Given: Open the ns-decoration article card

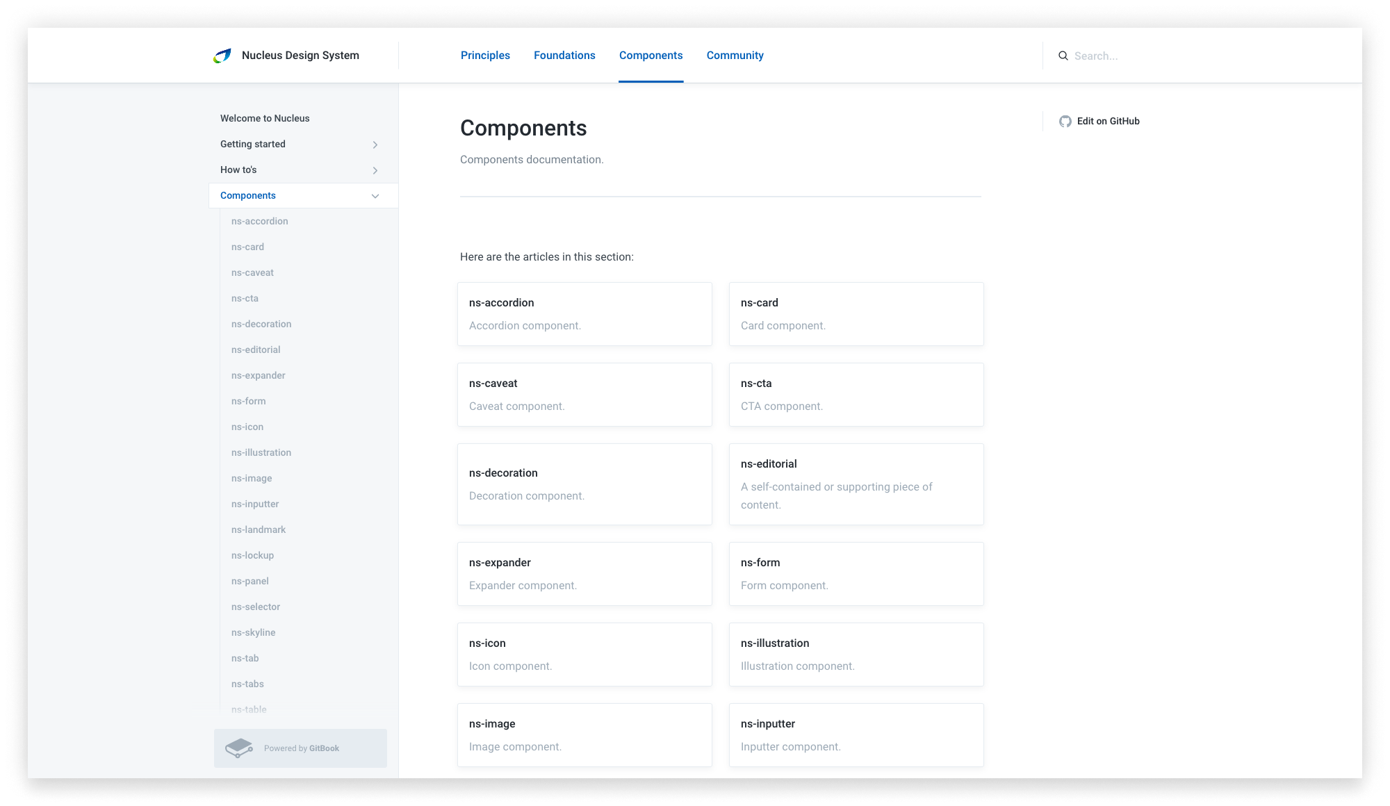Looking at the screenshot, I should pos(584,484).
